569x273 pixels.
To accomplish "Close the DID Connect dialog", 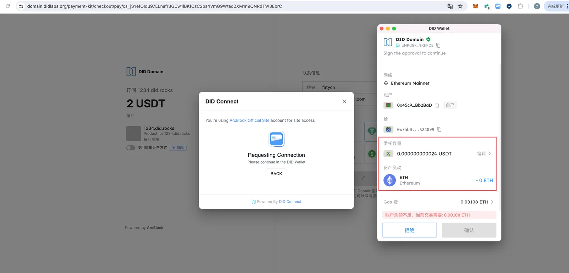I will [x=344, y=101].
